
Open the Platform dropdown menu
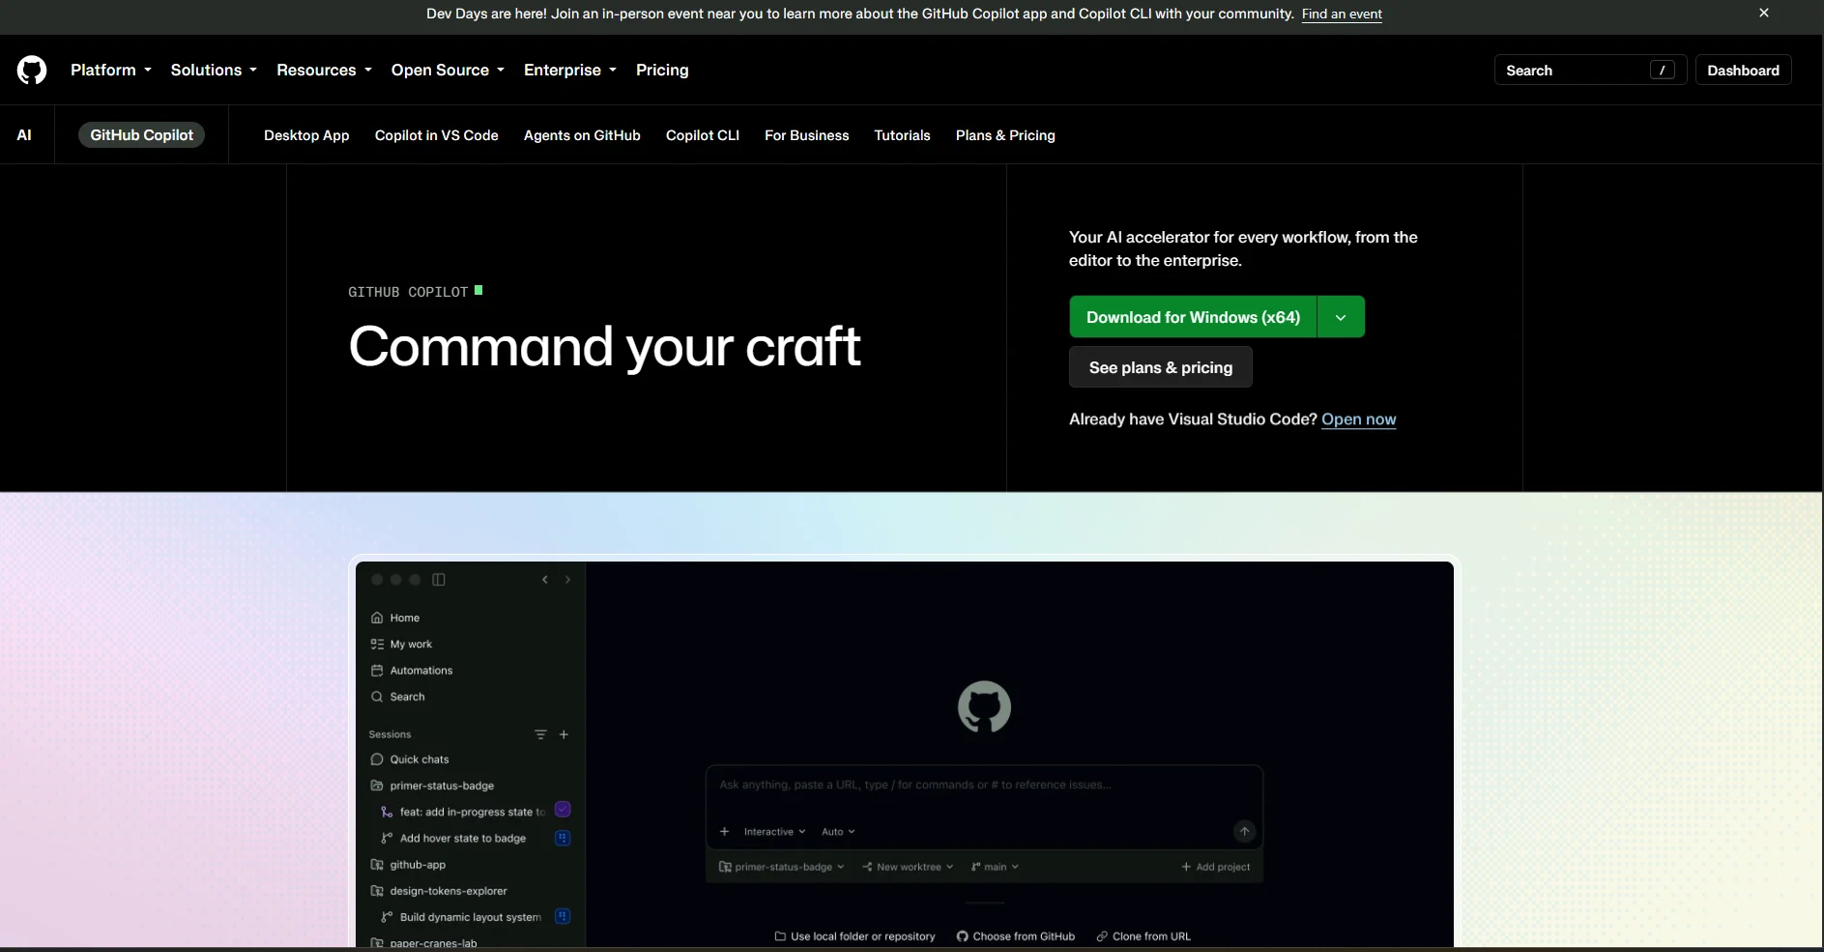(x=111, y=70)
